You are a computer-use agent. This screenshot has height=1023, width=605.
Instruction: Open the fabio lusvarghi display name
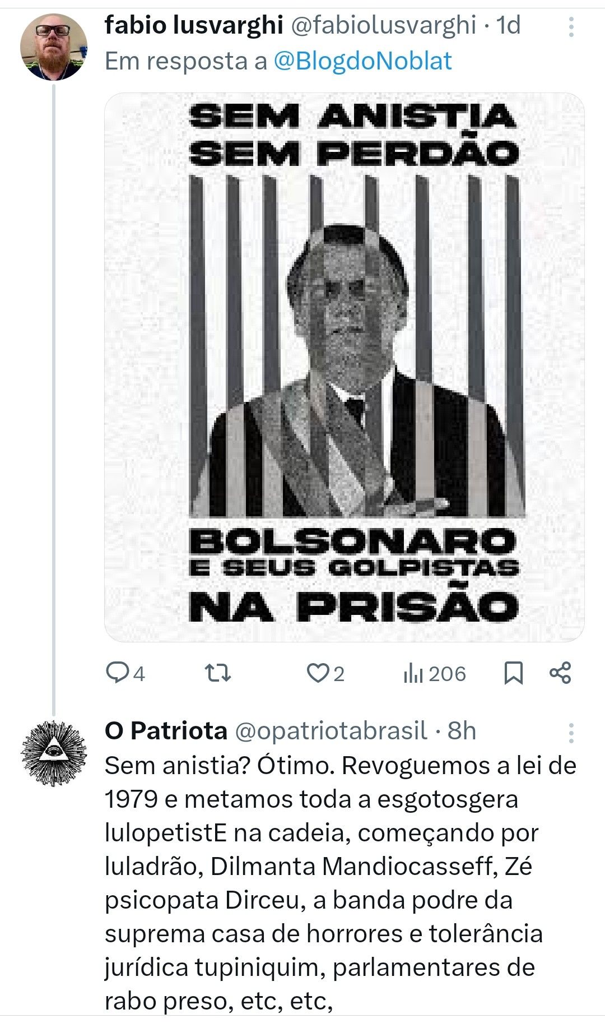pyautogui.click(x=194, y=25)
